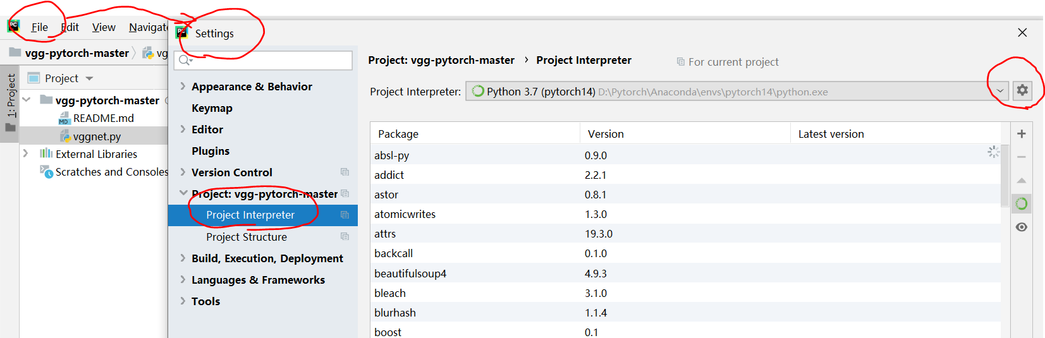Click the Version column header
This screenshot has height=338, width=1045.
685,134
